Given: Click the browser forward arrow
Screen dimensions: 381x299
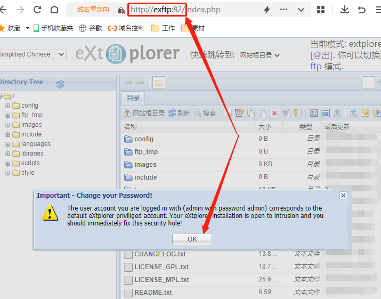Looking at the screenshot, I should [x=20, y=10].
